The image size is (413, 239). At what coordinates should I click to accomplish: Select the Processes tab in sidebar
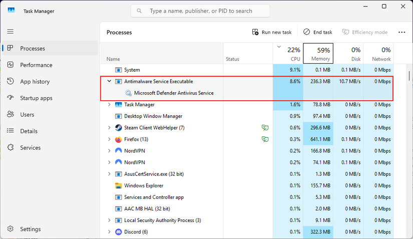(33, 49)
